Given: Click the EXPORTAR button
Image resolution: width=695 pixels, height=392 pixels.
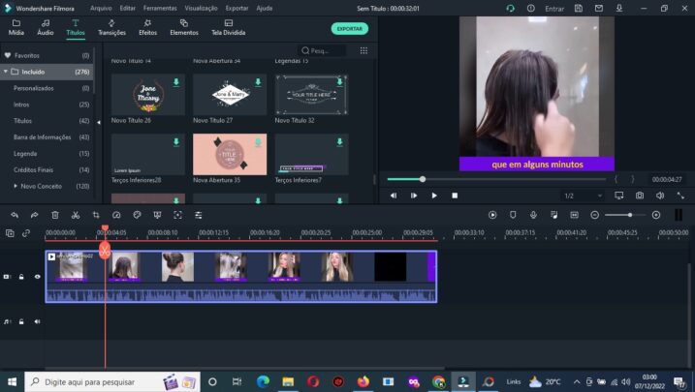Looking at the screenshot, I should tap(349, 29).
